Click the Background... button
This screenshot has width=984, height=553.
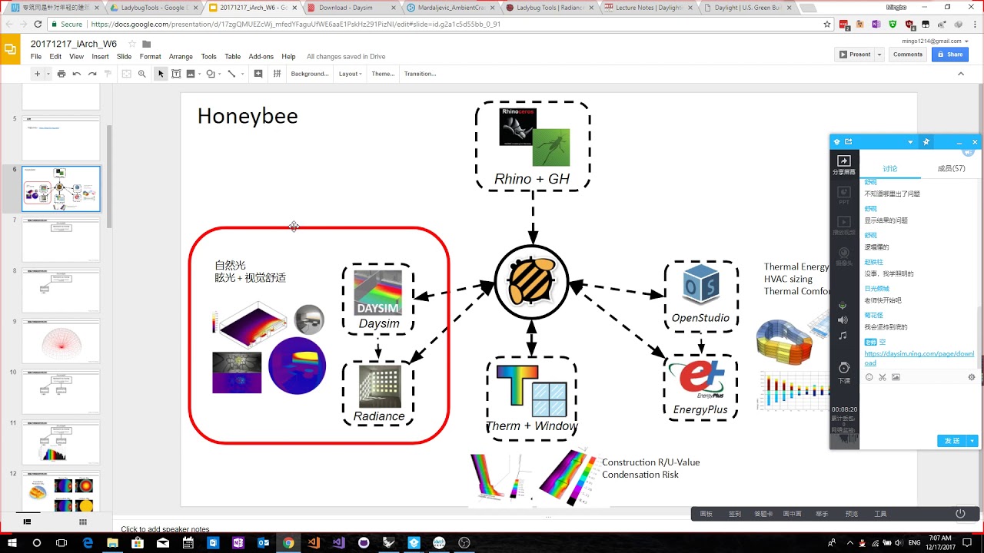[x=310, y=74]
